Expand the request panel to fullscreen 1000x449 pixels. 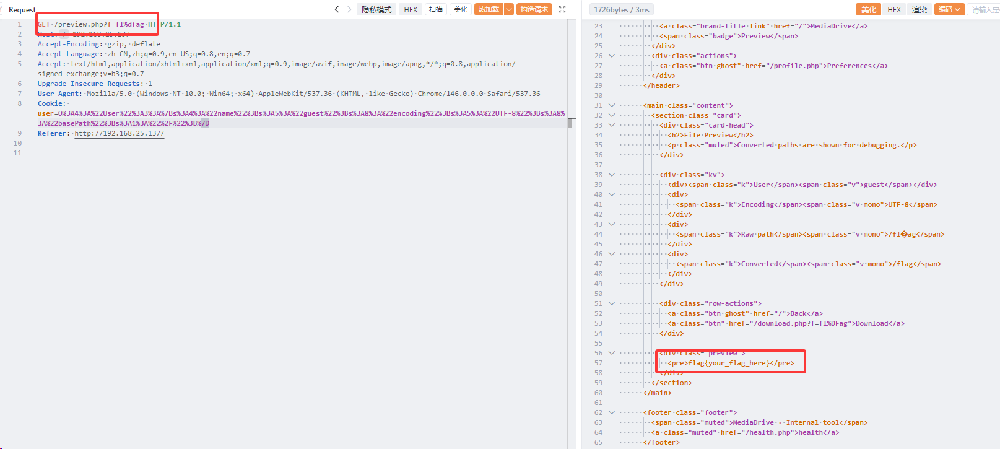pos(562,9)
